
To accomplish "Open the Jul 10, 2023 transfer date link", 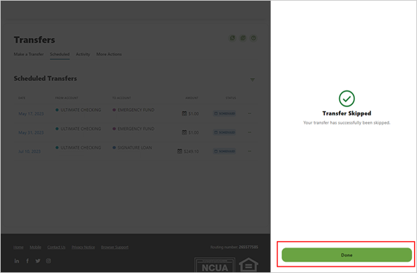I will 30,151.
